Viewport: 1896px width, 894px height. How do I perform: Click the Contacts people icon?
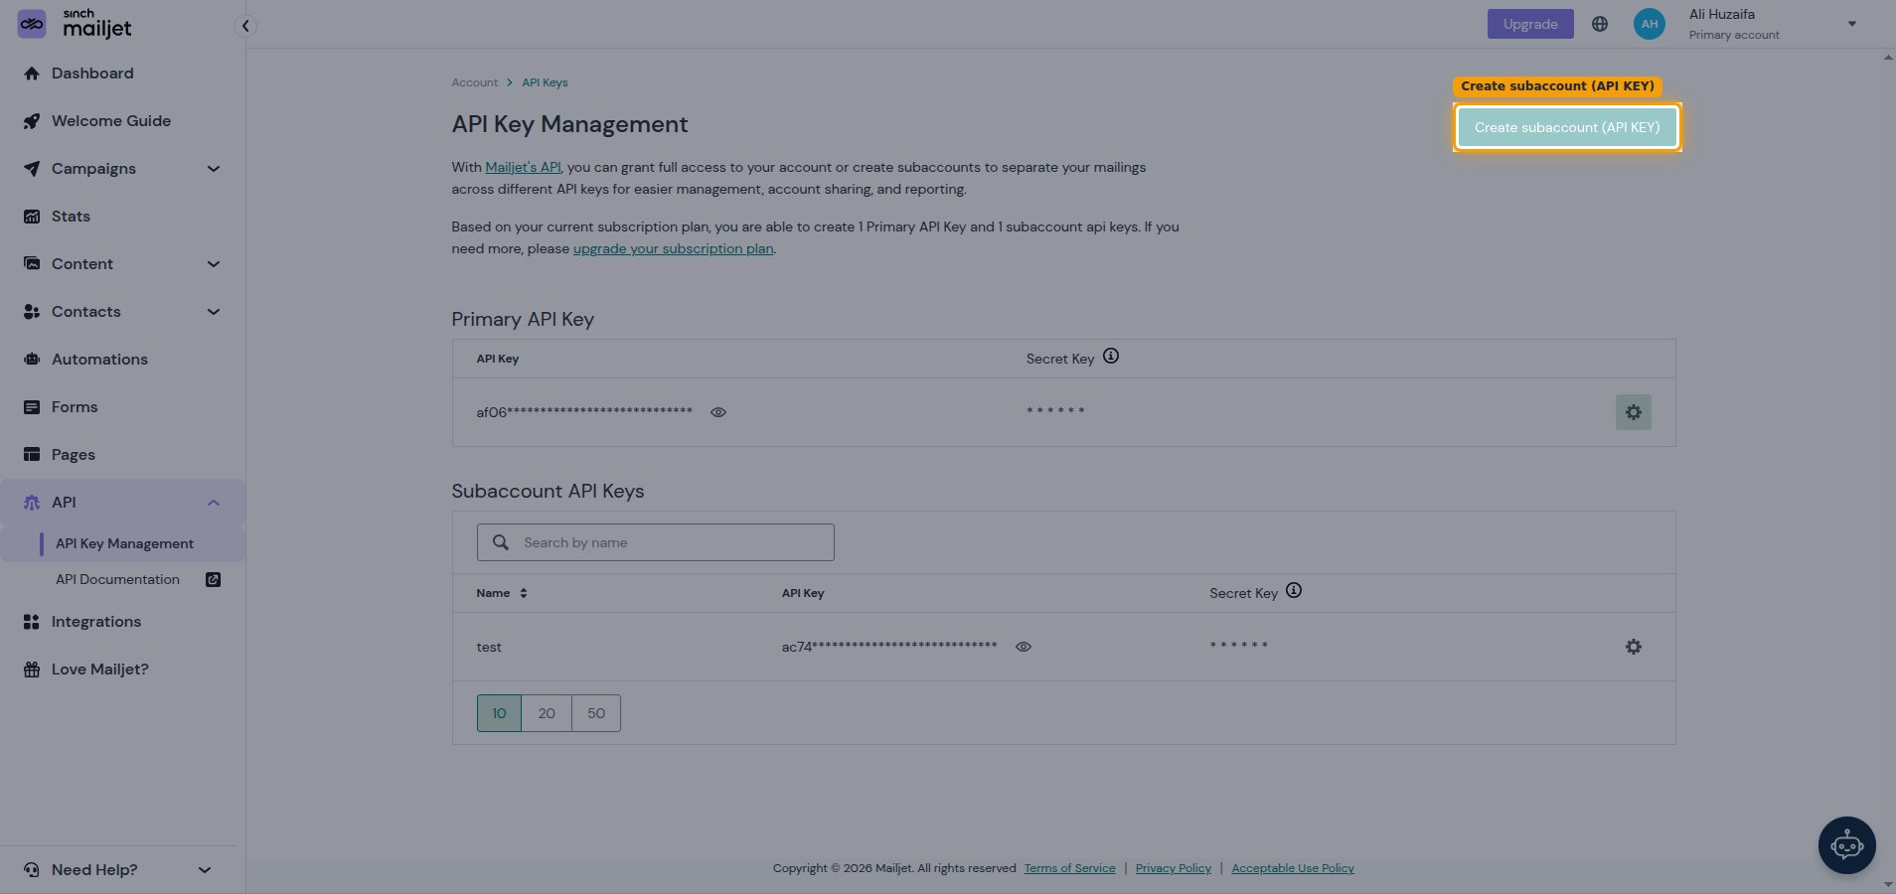32,312
